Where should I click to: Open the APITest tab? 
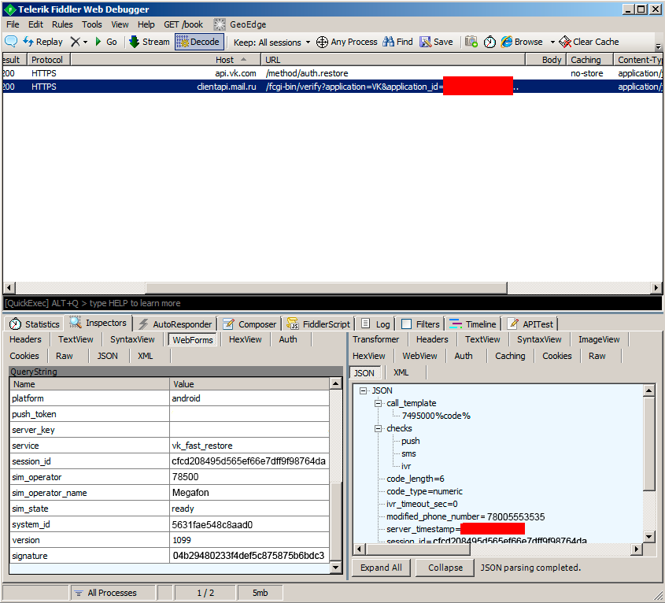(531, 324)
